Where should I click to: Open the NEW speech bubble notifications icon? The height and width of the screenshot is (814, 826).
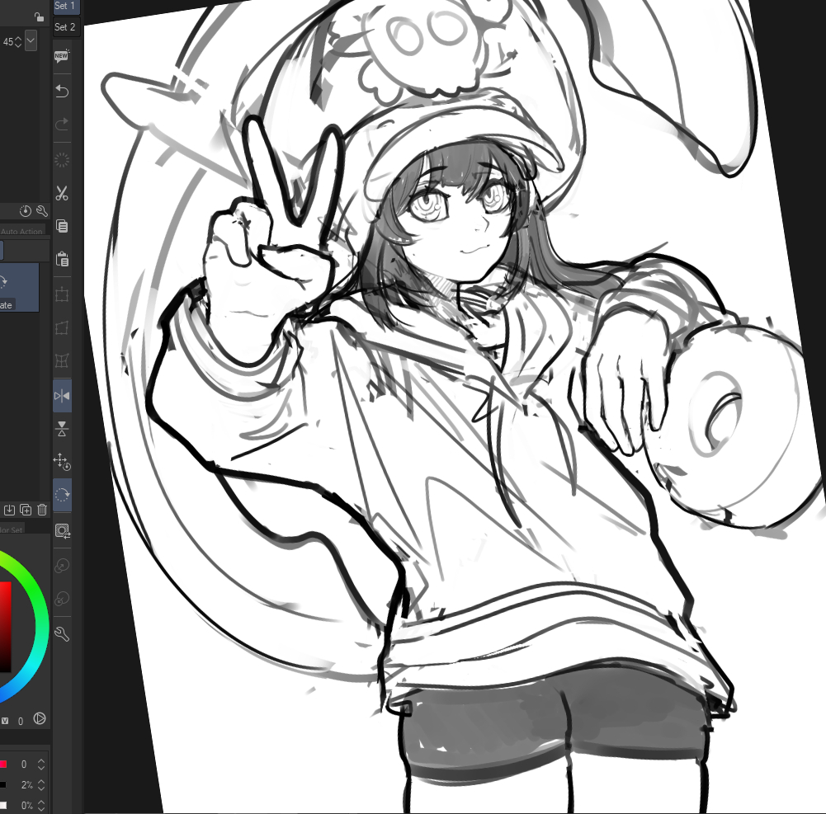62,56
